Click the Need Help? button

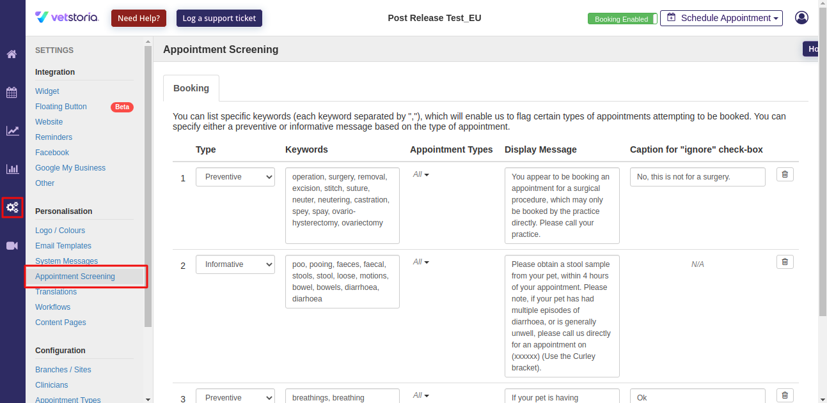[138, 18]
